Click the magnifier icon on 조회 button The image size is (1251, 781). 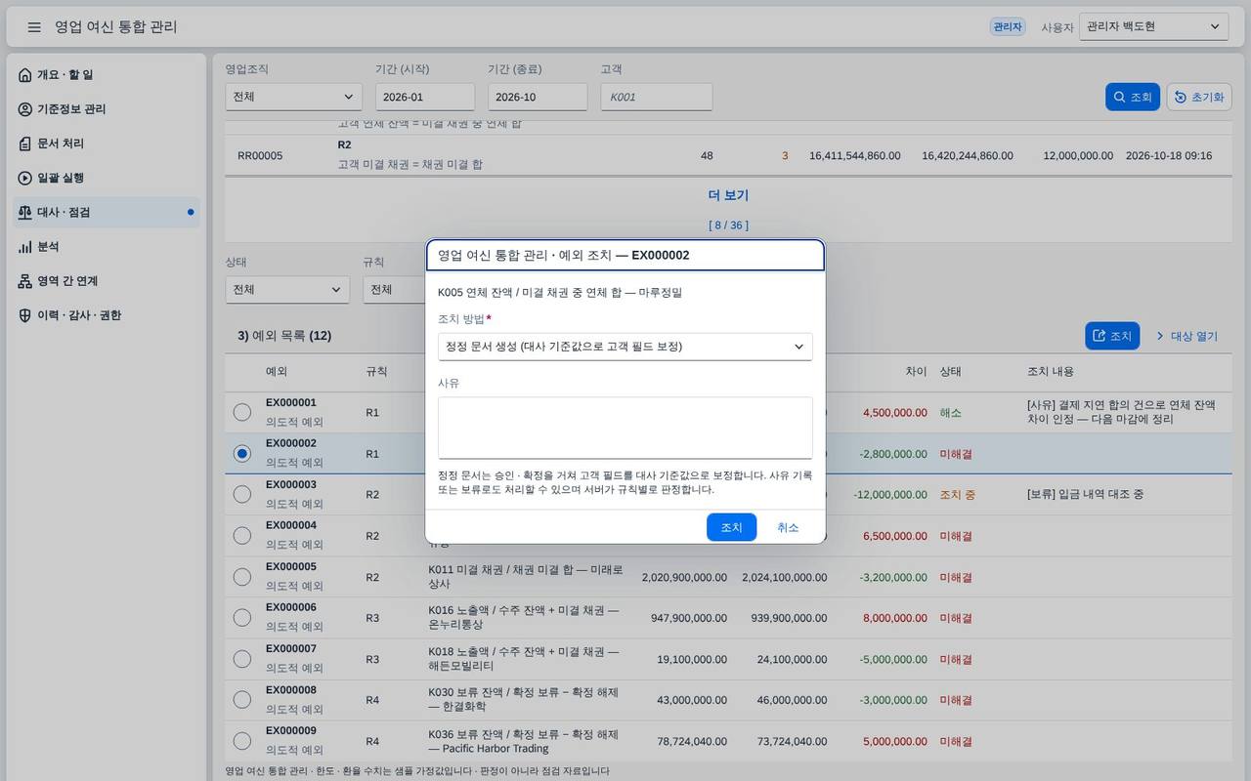point(1120,97)
